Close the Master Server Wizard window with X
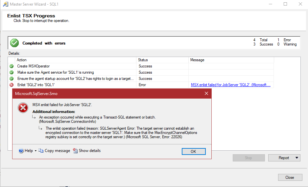Viewport: 308px width, 187px height. (x=300, y=4)
